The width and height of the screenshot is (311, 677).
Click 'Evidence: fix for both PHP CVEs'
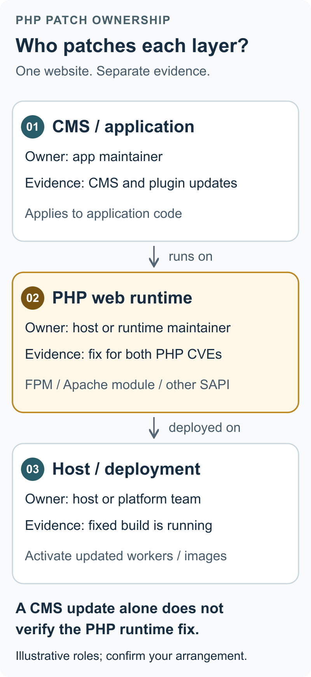(x=124, y=354)
